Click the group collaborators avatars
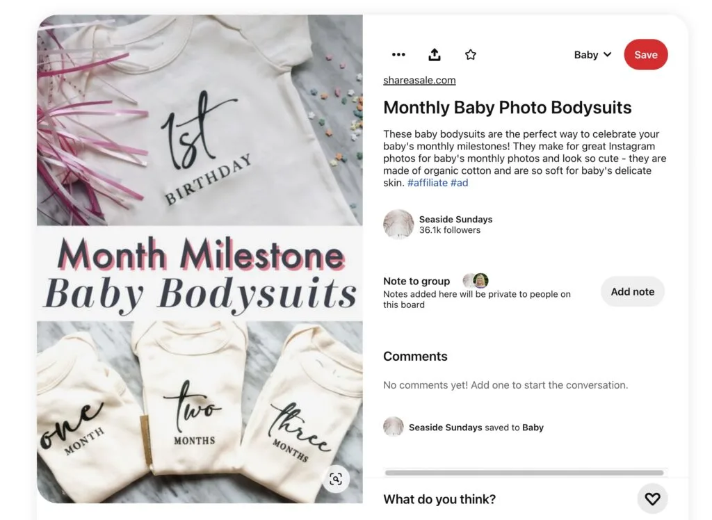 [x=476, y=281]
